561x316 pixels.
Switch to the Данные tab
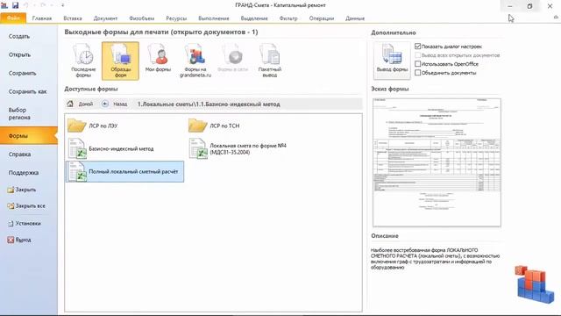355,18
